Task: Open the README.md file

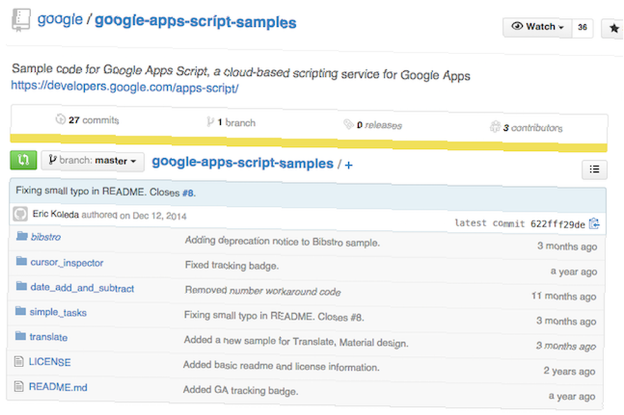Action: pos(57,387)
